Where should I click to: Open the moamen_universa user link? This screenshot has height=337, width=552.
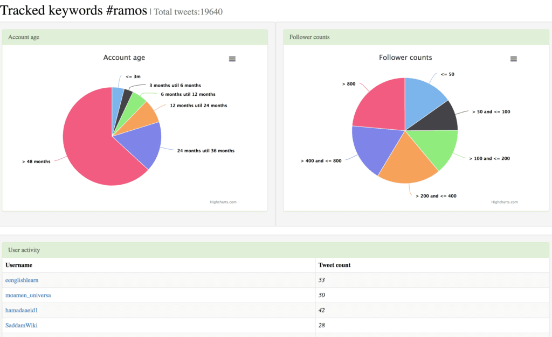click(x=28, y=295)
